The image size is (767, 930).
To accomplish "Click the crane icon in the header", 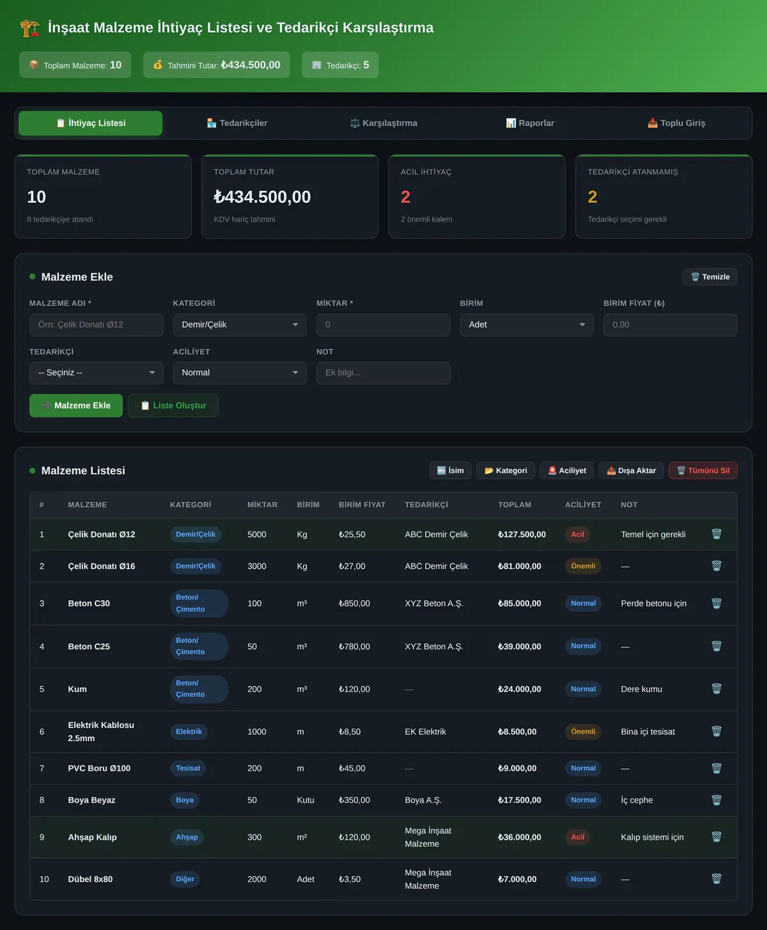I will [x=29, y=28].
